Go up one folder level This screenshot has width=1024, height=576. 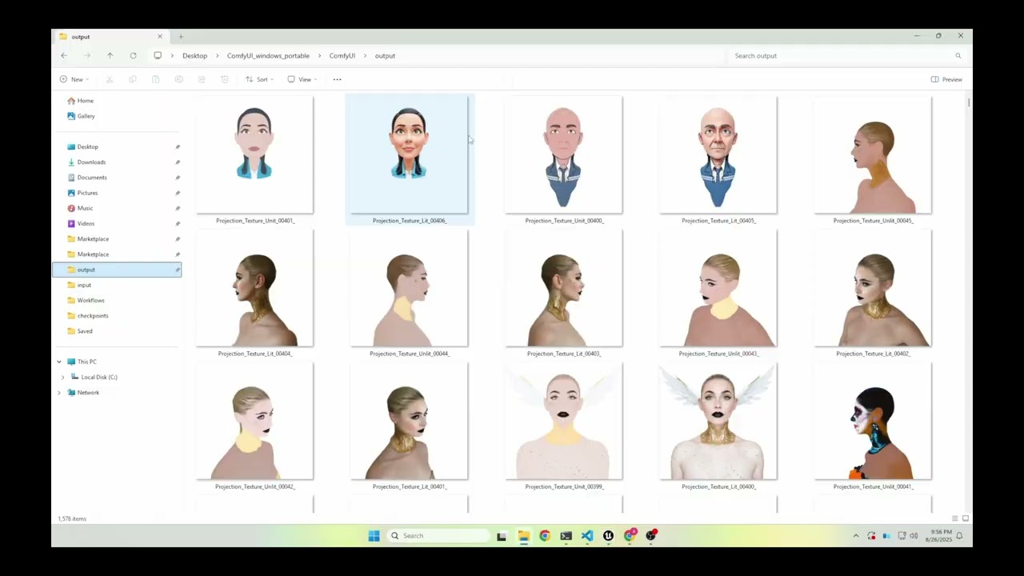coord(110,56)
